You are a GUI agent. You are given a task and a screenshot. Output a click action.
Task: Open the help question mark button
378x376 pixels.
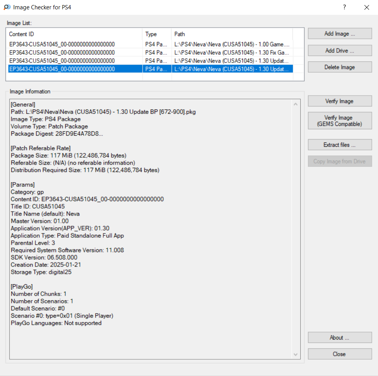(345, 7)
